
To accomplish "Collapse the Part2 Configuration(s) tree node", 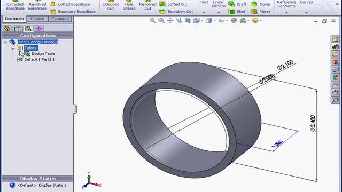I will [6, 43].
